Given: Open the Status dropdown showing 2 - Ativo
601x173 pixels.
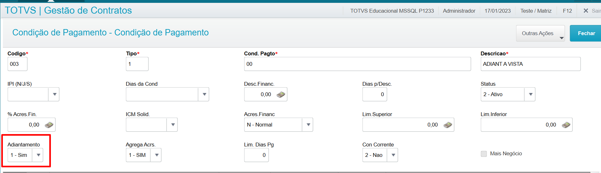Looking at the screenshot, I should point(530,94).
